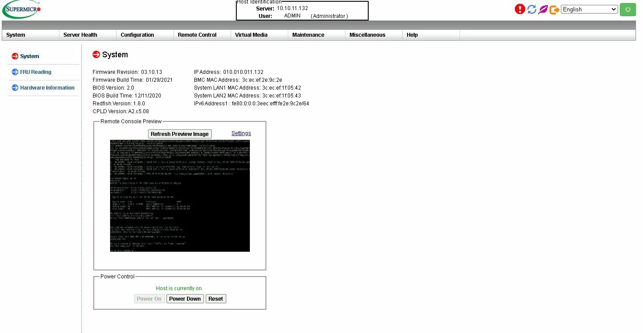Click System LAN1 MAC Address line

247,88
